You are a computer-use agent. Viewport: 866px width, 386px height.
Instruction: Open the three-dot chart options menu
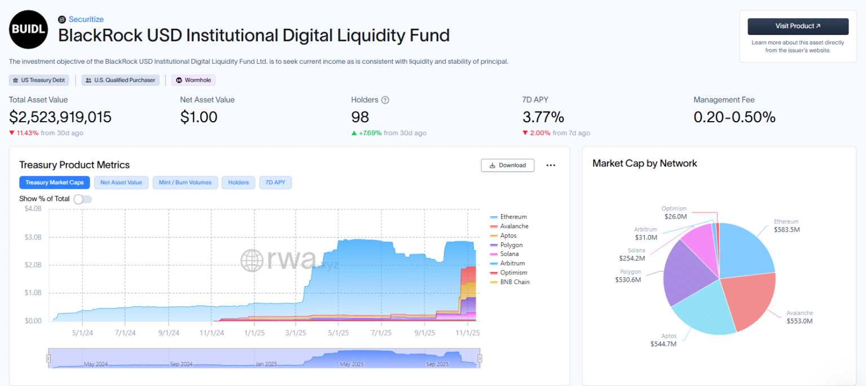click(551, 165)
